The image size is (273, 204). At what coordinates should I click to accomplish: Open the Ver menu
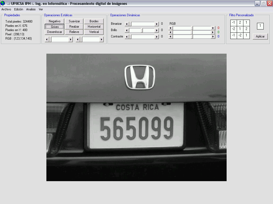click(41, 9)
